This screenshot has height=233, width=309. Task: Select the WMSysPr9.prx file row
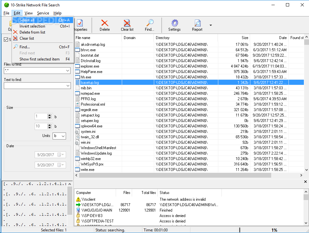tap(189, 164)
